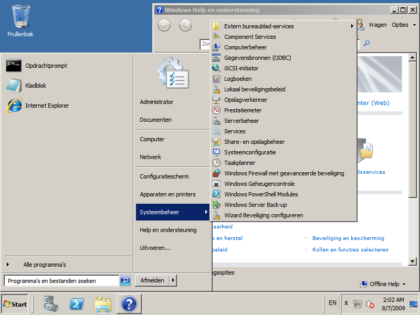
Task: Expand the Extern bureaublad-services submenu arrow
Action: point(352,26)
